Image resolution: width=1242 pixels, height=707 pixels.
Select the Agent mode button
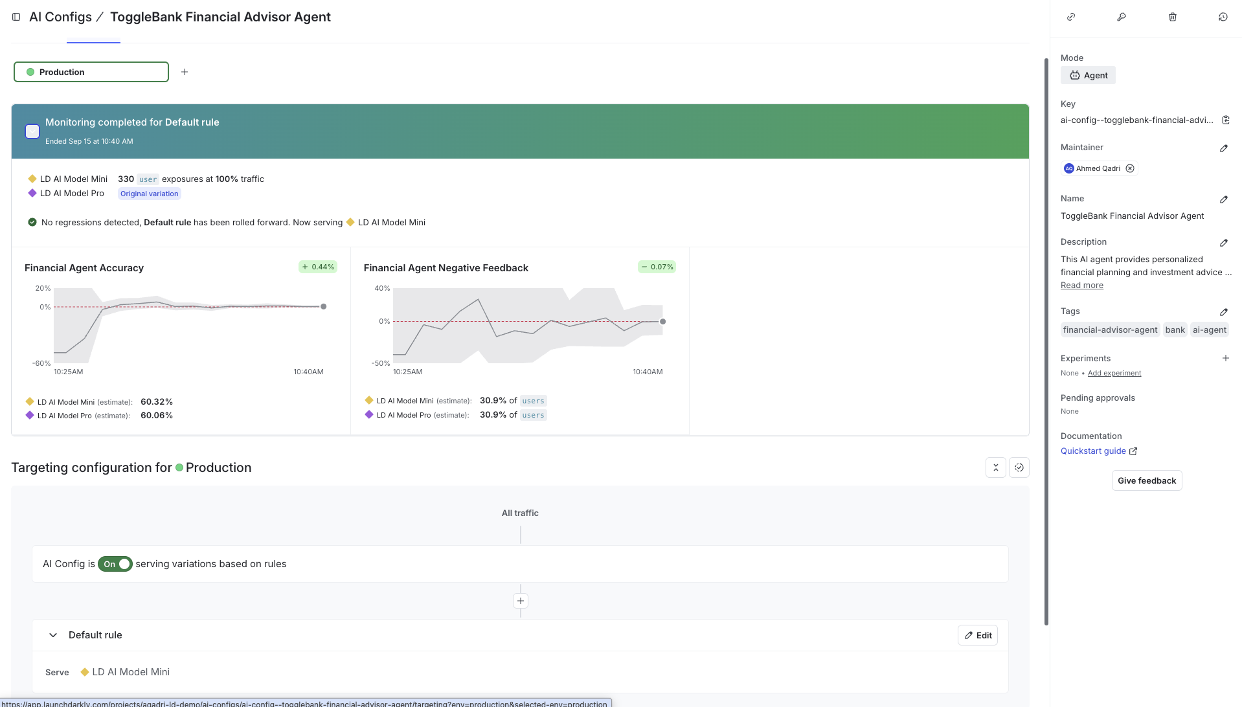(1088, 75)
